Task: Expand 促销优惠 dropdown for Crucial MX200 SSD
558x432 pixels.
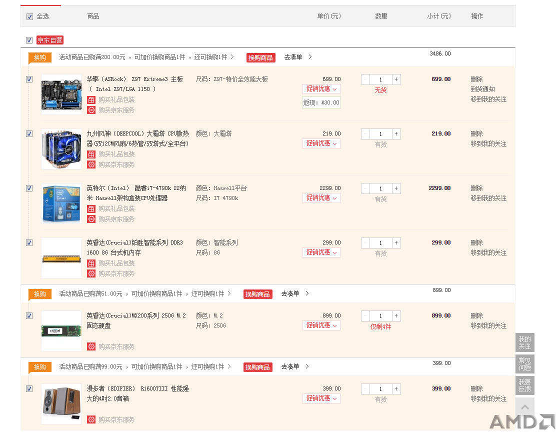Action: pos(321,325)
